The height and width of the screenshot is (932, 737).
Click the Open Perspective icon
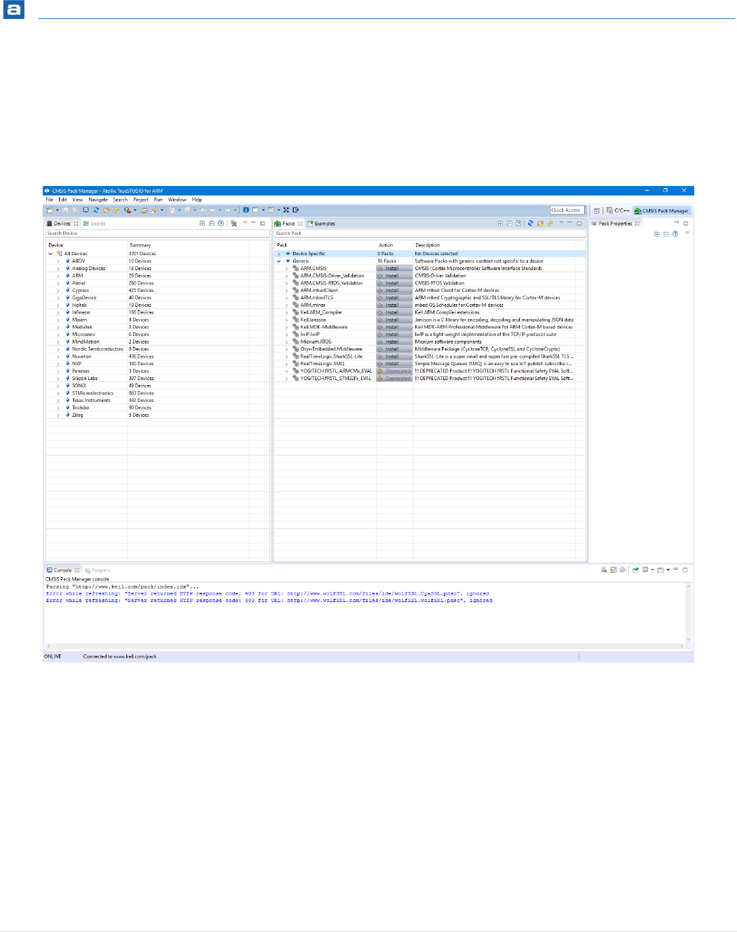(597, 210)
